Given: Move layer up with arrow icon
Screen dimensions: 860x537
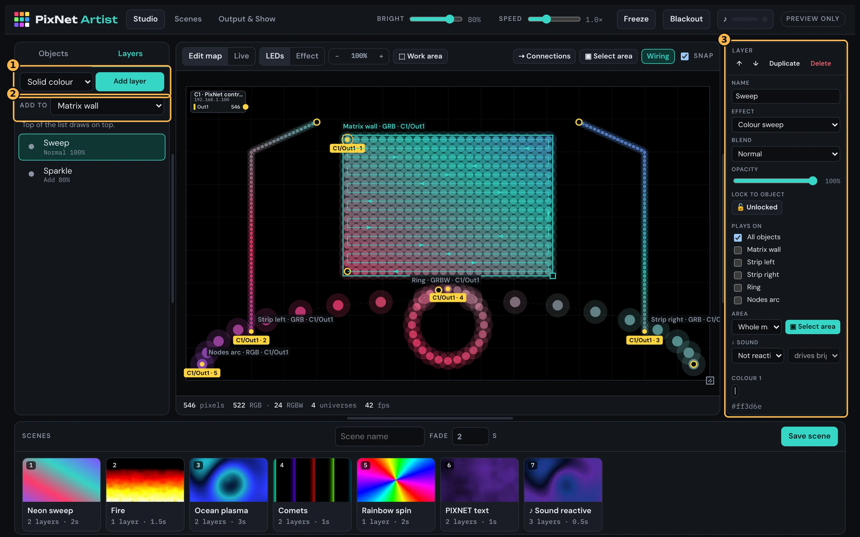Looking at the screenshot, I should tap(739, 63).
